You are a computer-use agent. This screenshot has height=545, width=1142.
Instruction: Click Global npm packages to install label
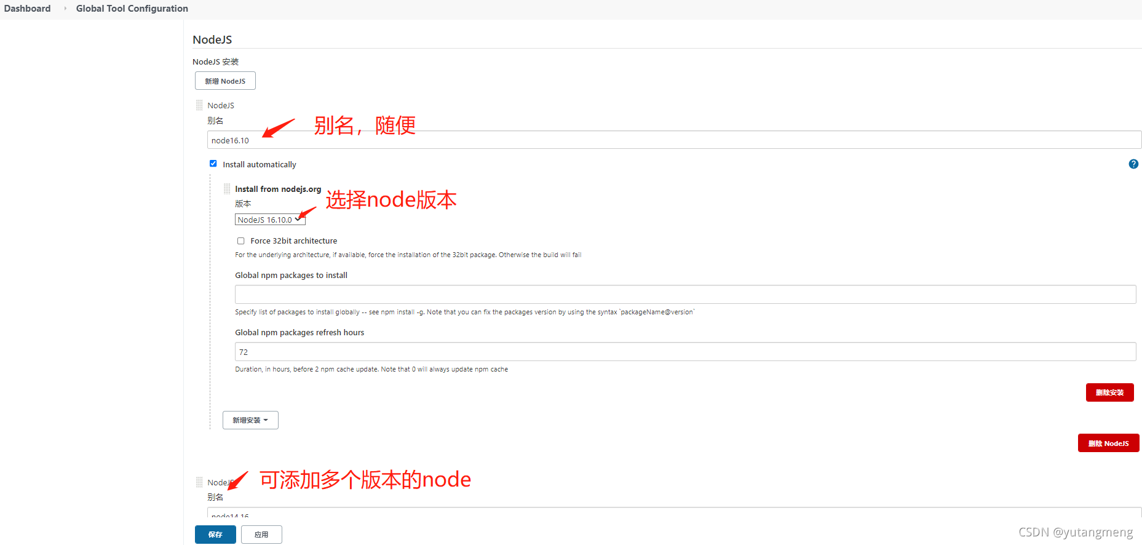tap(291, 275)
